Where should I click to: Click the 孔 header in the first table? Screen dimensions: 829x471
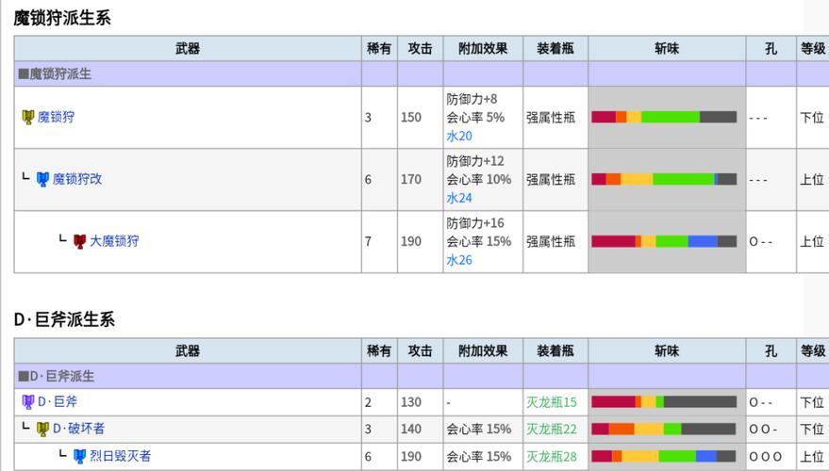(771, 49)
